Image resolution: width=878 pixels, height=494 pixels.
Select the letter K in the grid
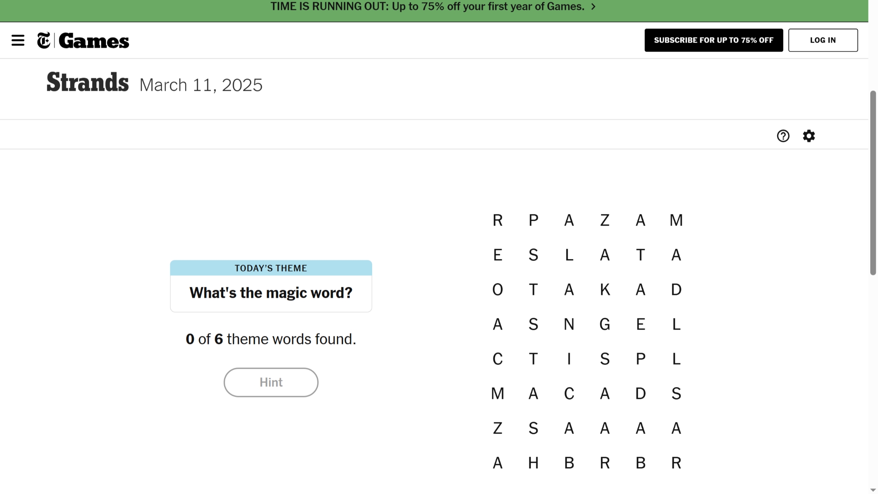click(604, 290)
